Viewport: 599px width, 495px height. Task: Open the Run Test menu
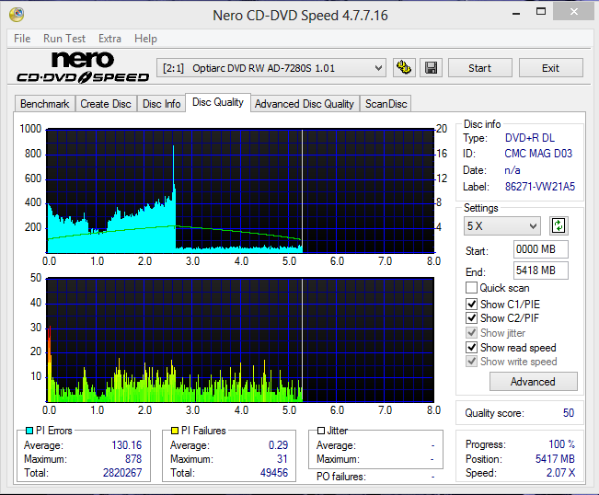coord(64,39)
